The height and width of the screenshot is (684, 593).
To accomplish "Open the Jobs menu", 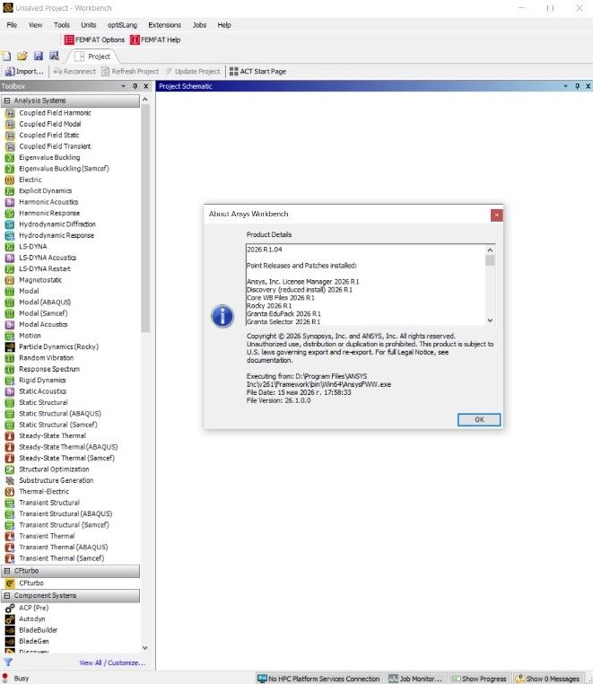I will pyautogui.click(x=199, y=25).
